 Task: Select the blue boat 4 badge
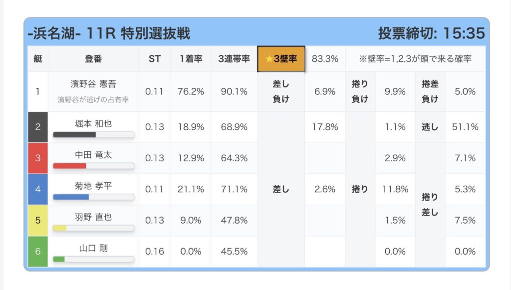(38, 189)
